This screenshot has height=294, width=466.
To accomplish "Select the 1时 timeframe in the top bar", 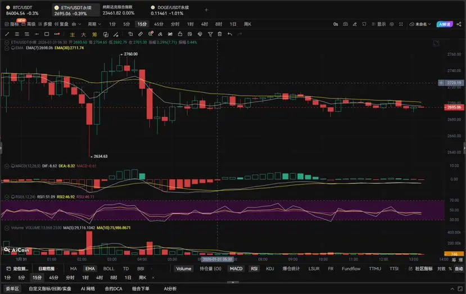I will click(190, 24).
